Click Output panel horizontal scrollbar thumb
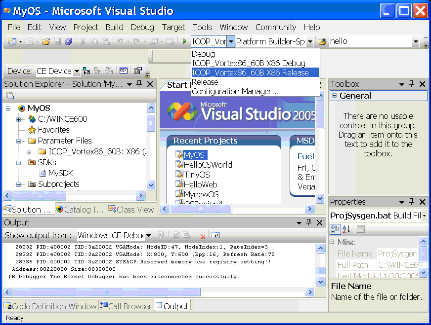 (107, 292)
